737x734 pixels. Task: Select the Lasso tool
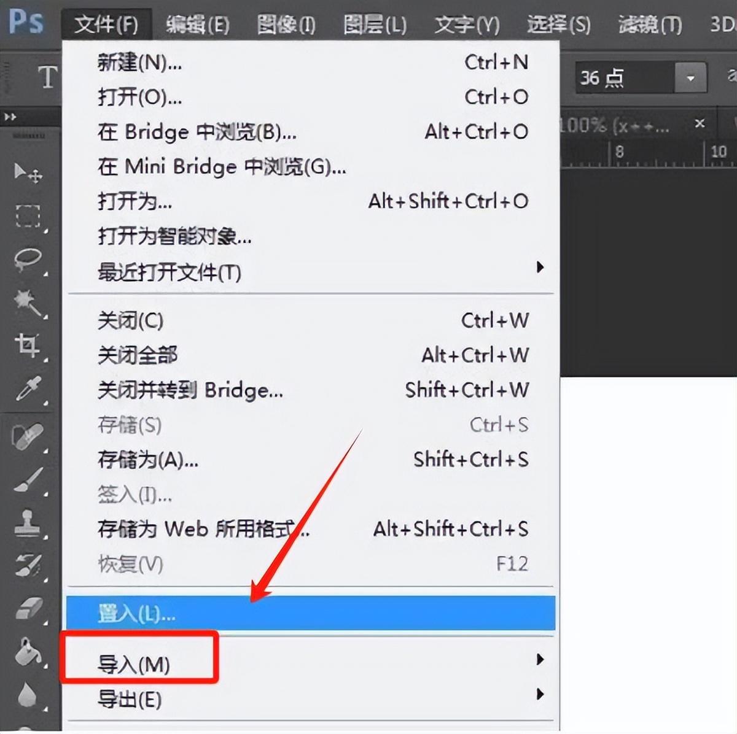28,260
